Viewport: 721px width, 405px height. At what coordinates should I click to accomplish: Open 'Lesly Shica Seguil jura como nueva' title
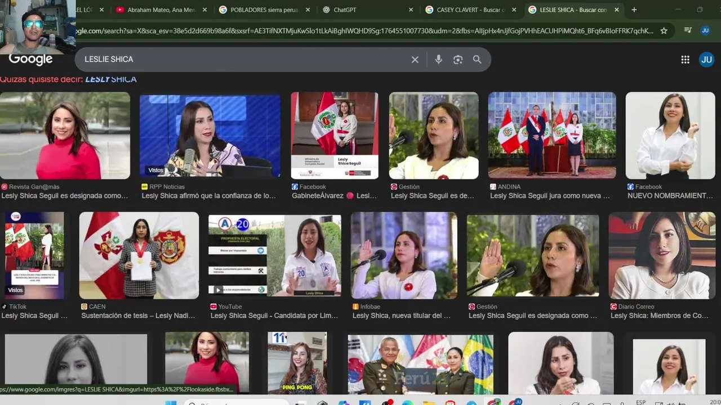tap(550, 196)
